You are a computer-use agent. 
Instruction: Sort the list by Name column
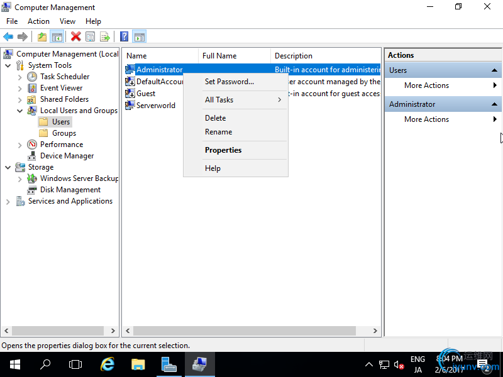(x=160, y=56)
